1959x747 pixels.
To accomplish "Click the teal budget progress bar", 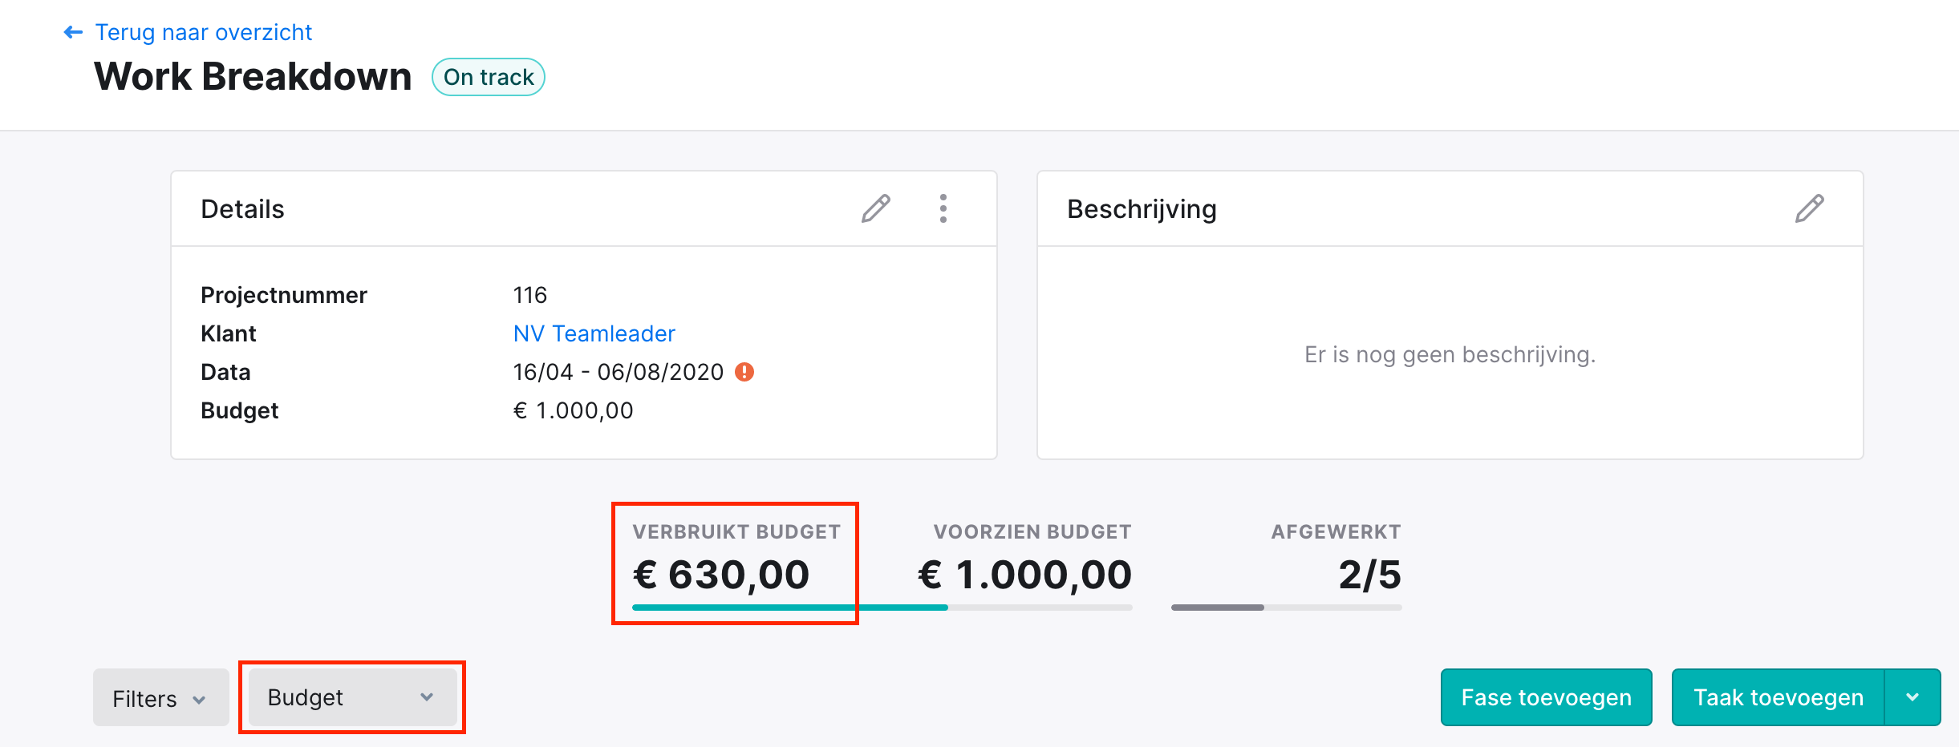I will 882,608.
